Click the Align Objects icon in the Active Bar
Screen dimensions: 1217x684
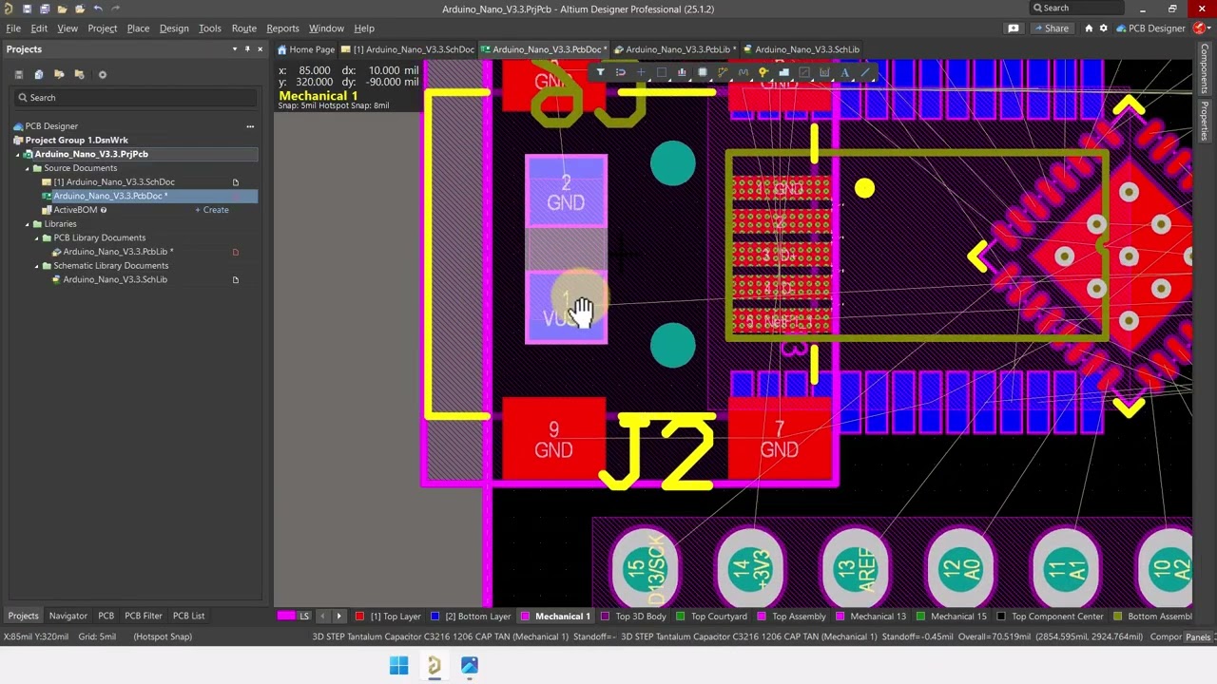682,72
